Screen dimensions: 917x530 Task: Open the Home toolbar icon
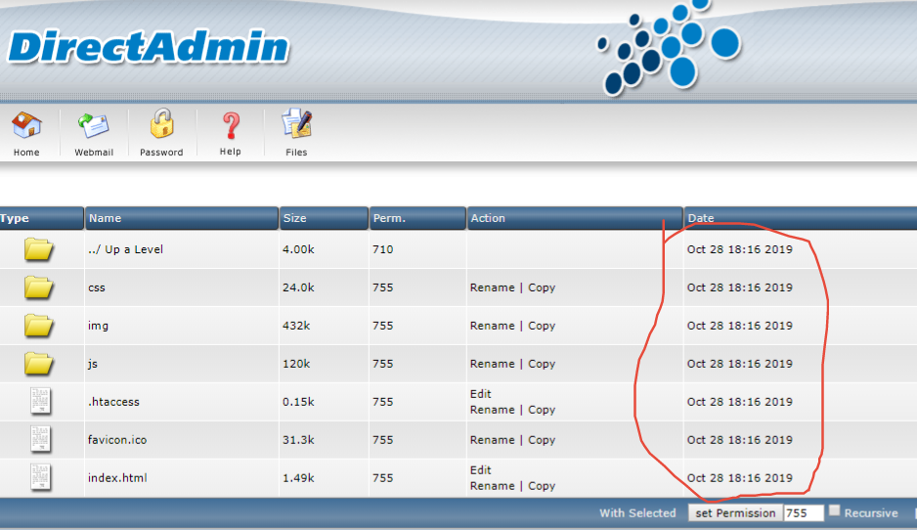26,125
